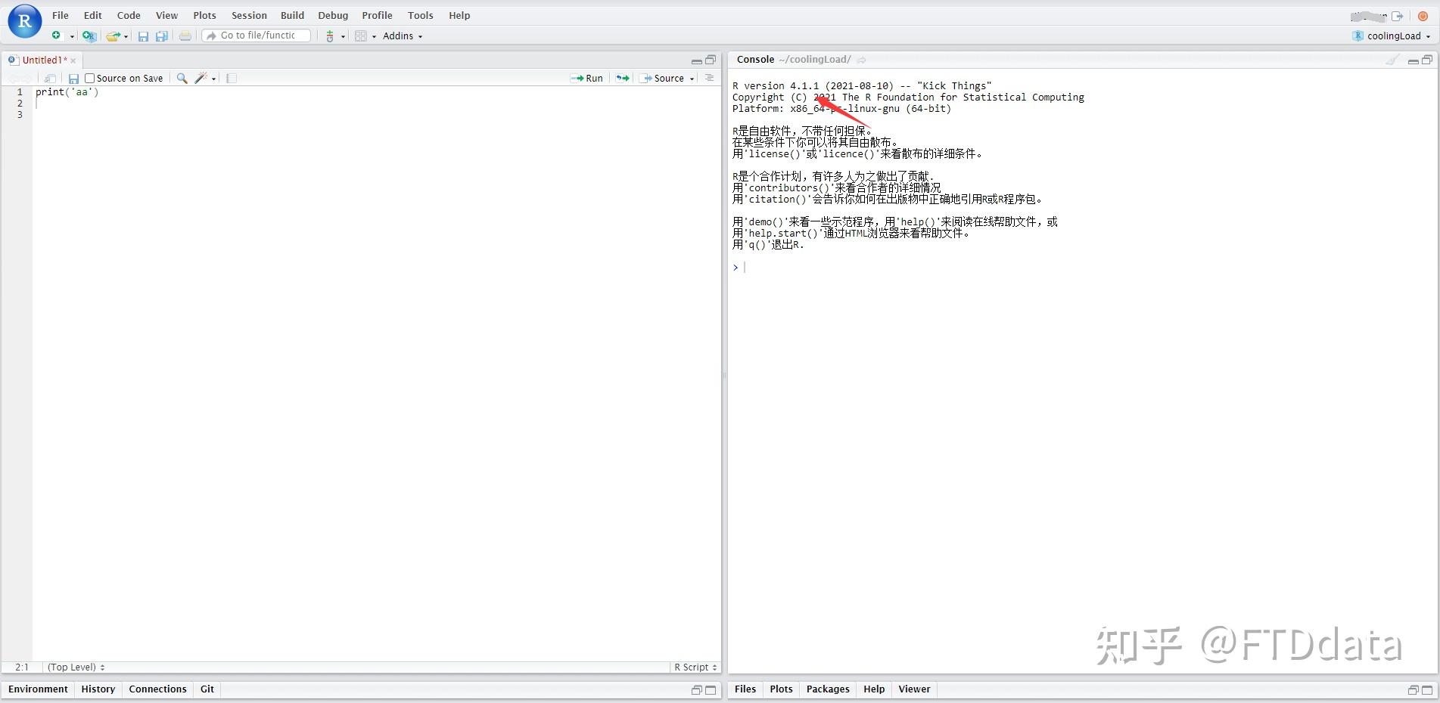The image size is (1440, 703).
Task: Switch to the Packages tab
Action: pos(827,689)
